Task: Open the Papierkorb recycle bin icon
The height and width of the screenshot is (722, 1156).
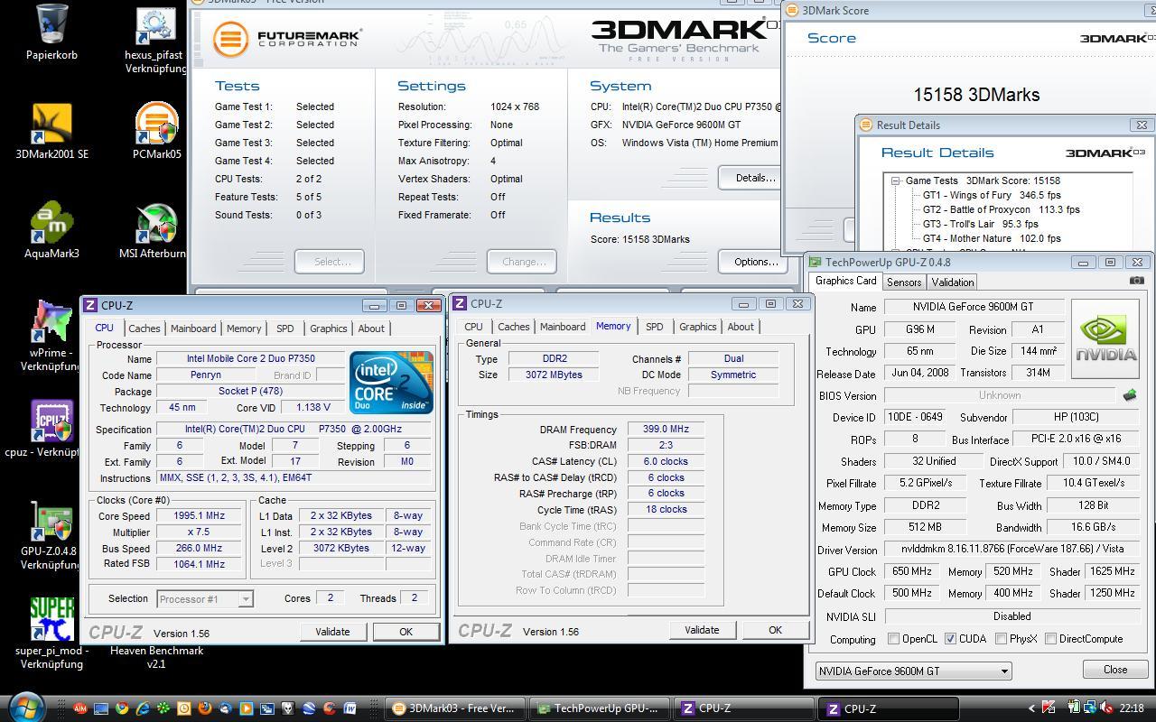Action: click(51, 25)
